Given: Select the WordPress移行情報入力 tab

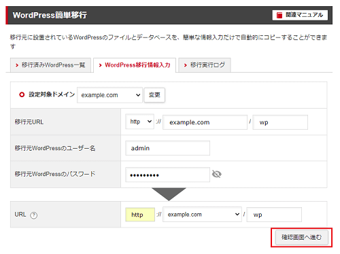Looking at the screenshot, I should pyautogui.click(x=135, y=65).
